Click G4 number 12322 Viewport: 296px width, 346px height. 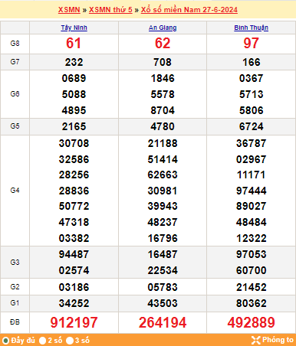pyautogui.click(x=252, y=238)
